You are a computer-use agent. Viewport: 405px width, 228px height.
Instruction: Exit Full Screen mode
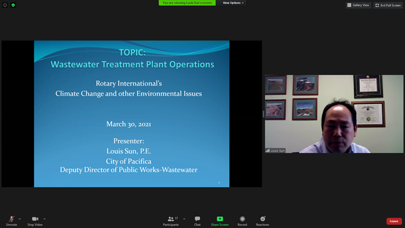pos(388,5)
